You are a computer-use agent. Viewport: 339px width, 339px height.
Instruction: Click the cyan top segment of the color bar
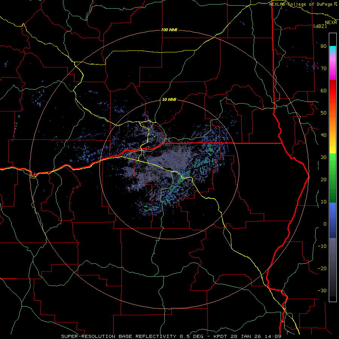pos(333,50)
